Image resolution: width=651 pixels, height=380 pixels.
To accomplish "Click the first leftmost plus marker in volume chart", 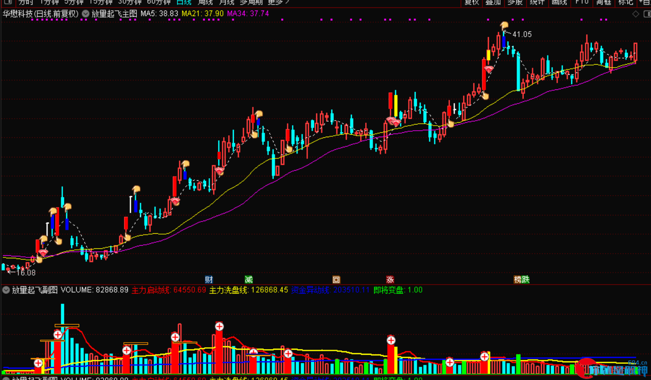I will tap(38, 363).
